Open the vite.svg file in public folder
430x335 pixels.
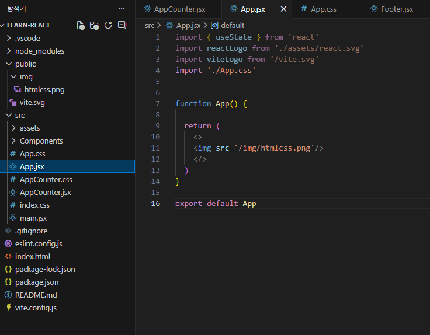point(32,102)
